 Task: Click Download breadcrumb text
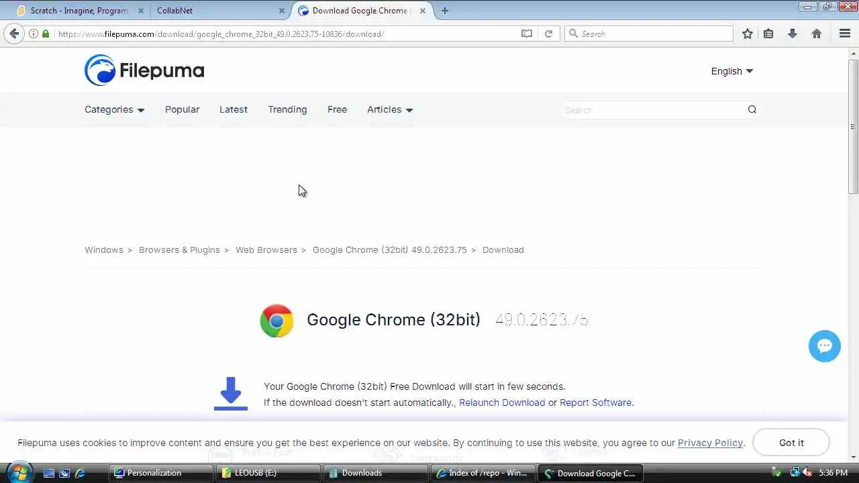503,250
